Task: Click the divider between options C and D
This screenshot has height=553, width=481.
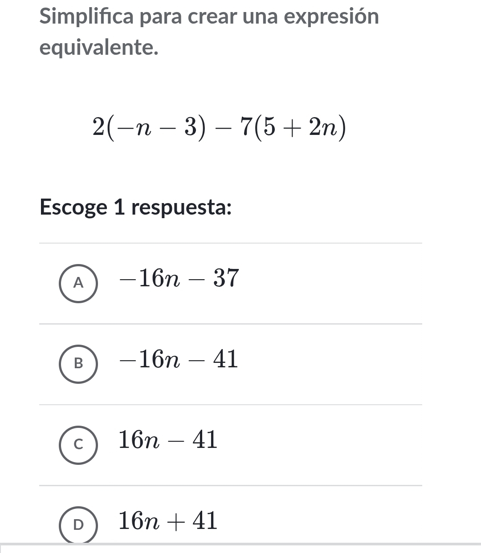Action: [231, 486]
